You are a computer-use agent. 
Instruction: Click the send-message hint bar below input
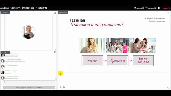coord(29,88)
